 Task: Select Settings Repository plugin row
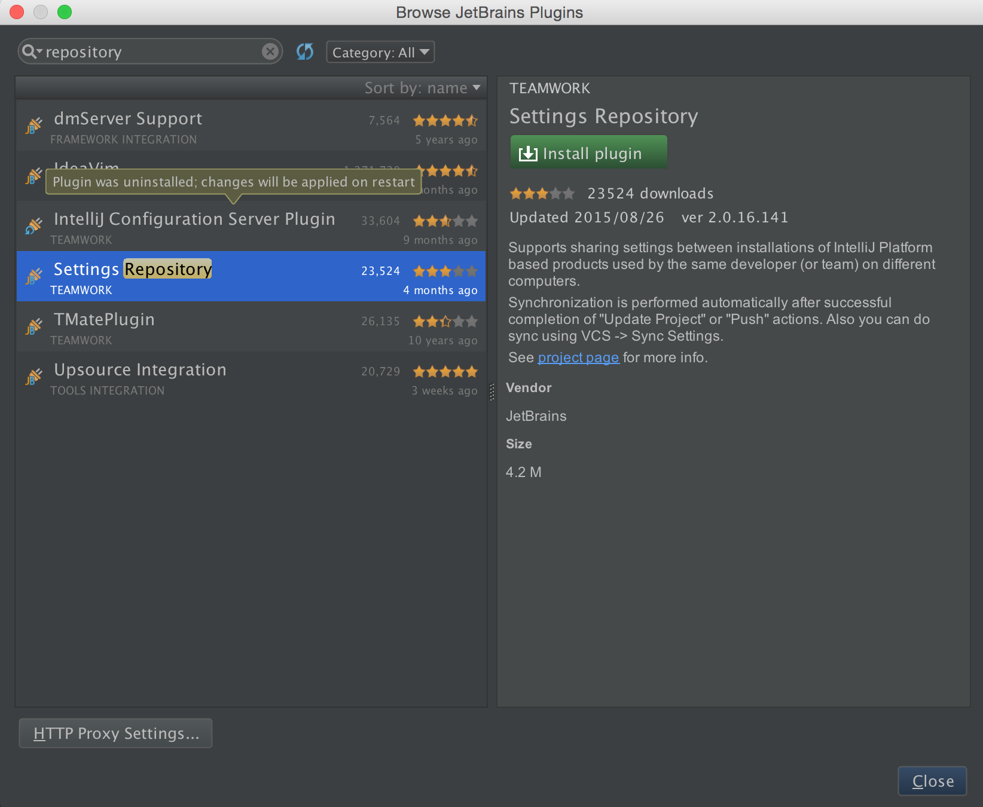[251, 276]
